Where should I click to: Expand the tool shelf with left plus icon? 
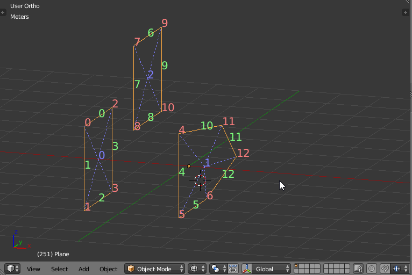[3, 12]
